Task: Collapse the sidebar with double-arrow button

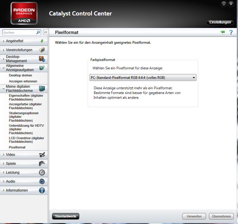Action: [x=46, y=32]
